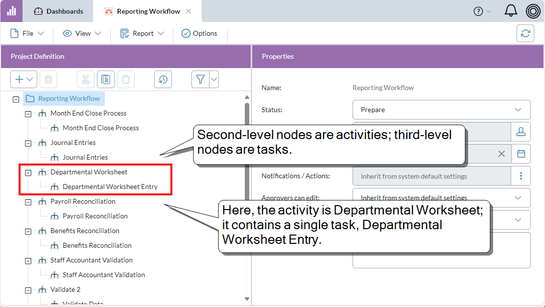Screen dimensions: 545x307
Task: Open the File menu
Action: [27, 33]
